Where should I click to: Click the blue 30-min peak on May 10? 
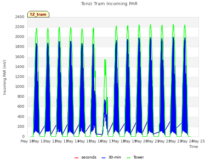tap(36, 43)
